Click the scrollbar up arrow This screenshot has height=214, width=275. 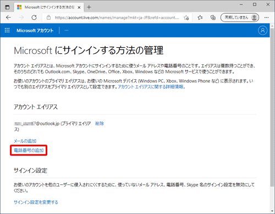coord(272,25)
